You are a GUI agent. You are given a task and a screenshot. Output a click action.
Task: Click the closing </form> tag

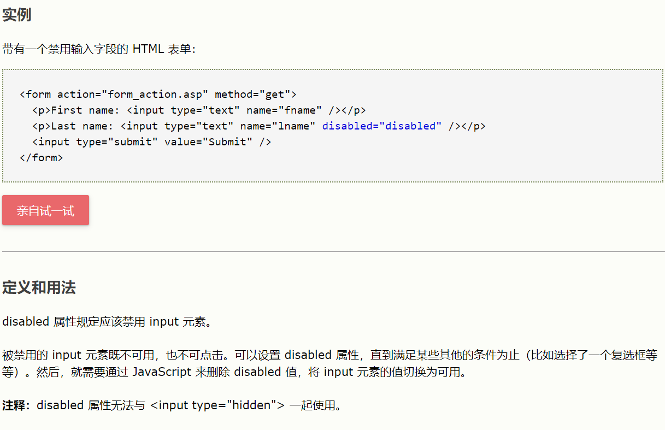click(x=41, y=158)
